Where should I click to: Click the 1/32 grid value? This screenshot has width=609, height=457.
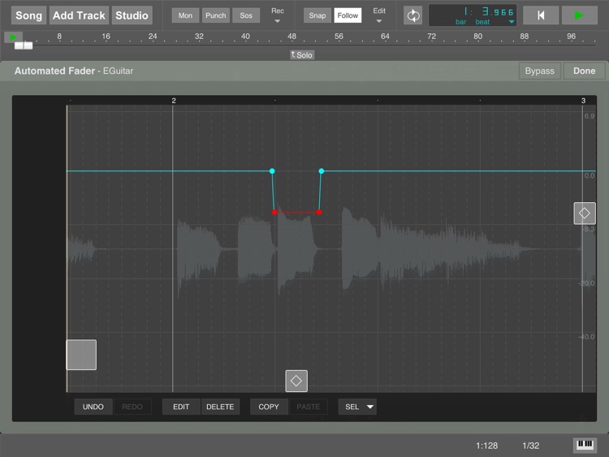tap(530, 446)
